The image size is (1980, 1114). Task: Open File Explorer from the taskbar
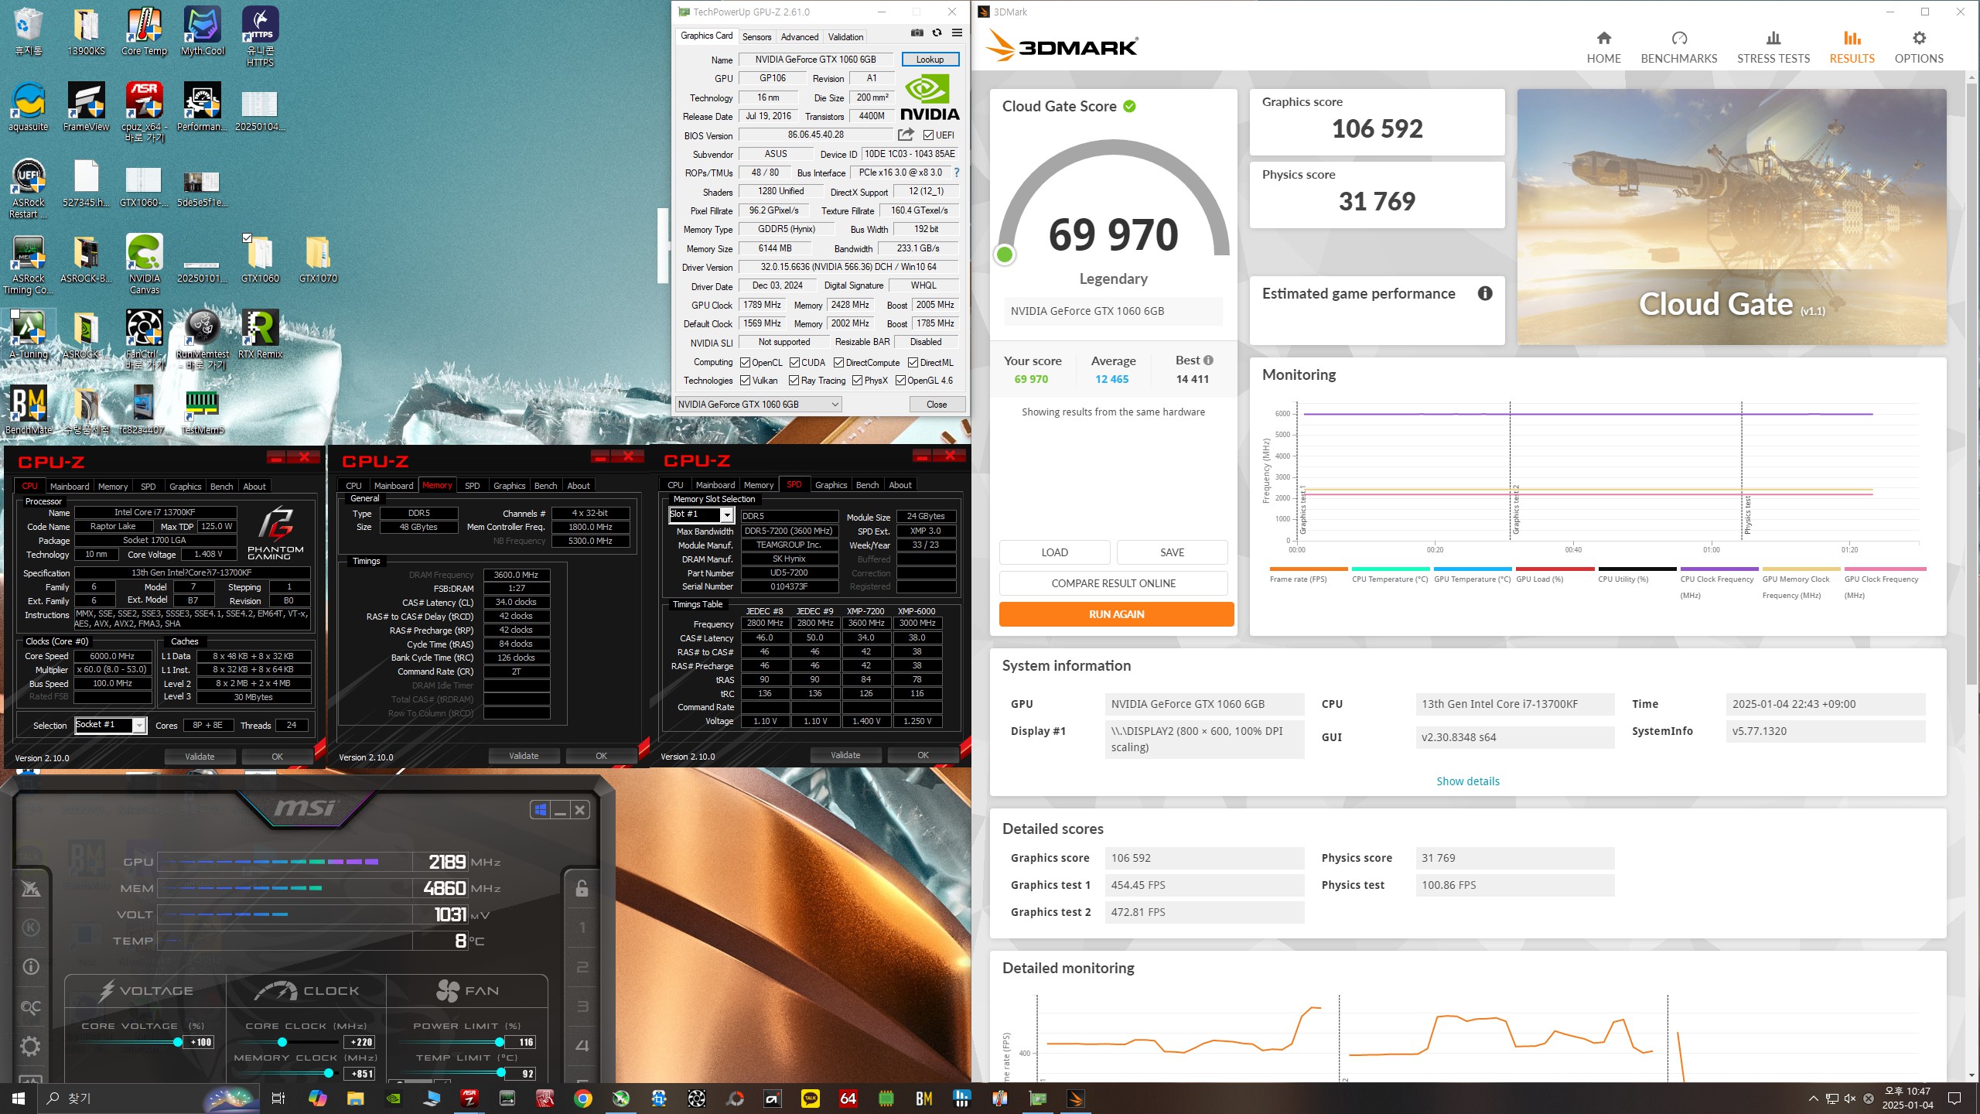coord(355,1099)
